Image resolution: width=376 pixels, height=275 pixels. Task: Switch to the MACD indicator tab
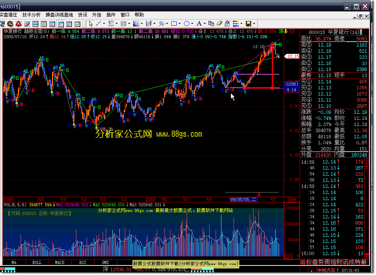[x=60, y=262]
